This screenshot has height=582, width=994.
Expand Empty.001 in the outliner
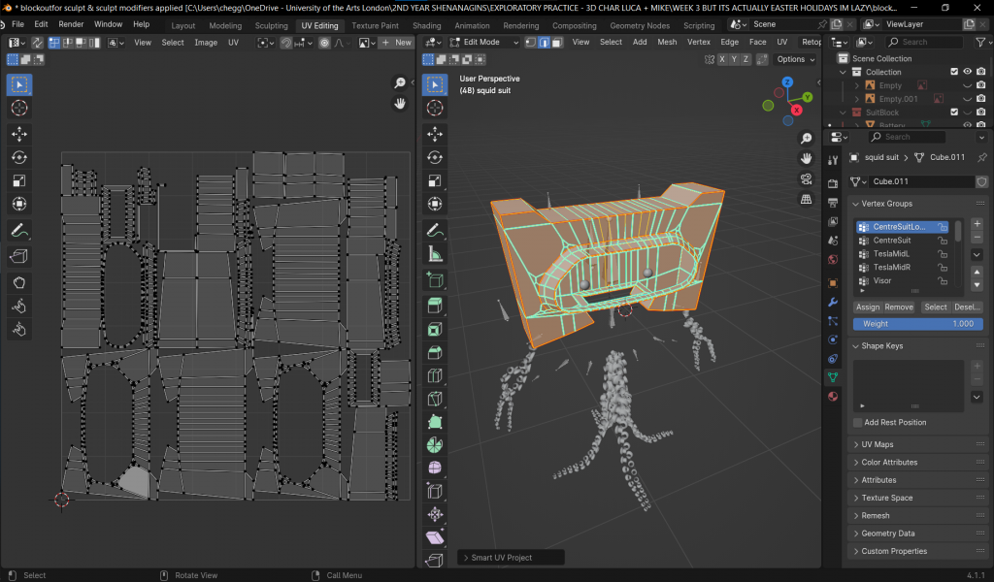click(857, 99)
